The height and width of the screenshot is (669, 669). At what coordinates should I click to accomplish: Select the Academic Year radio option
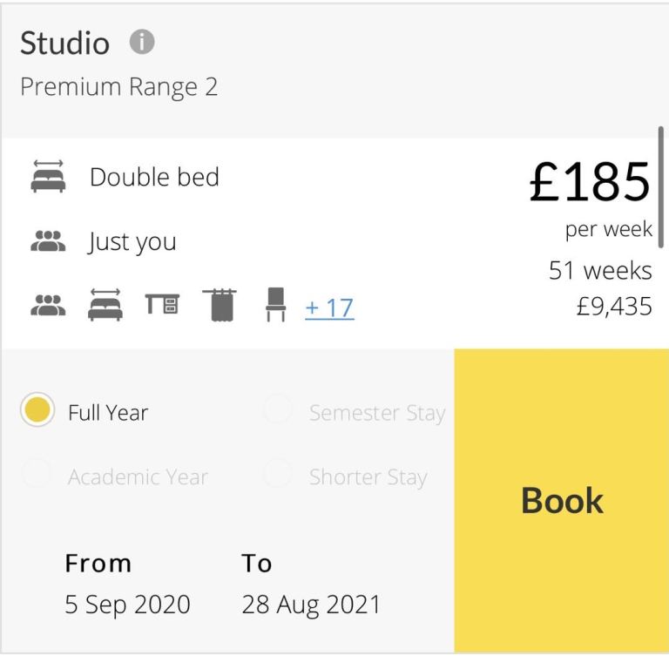[x=37, y=474]
